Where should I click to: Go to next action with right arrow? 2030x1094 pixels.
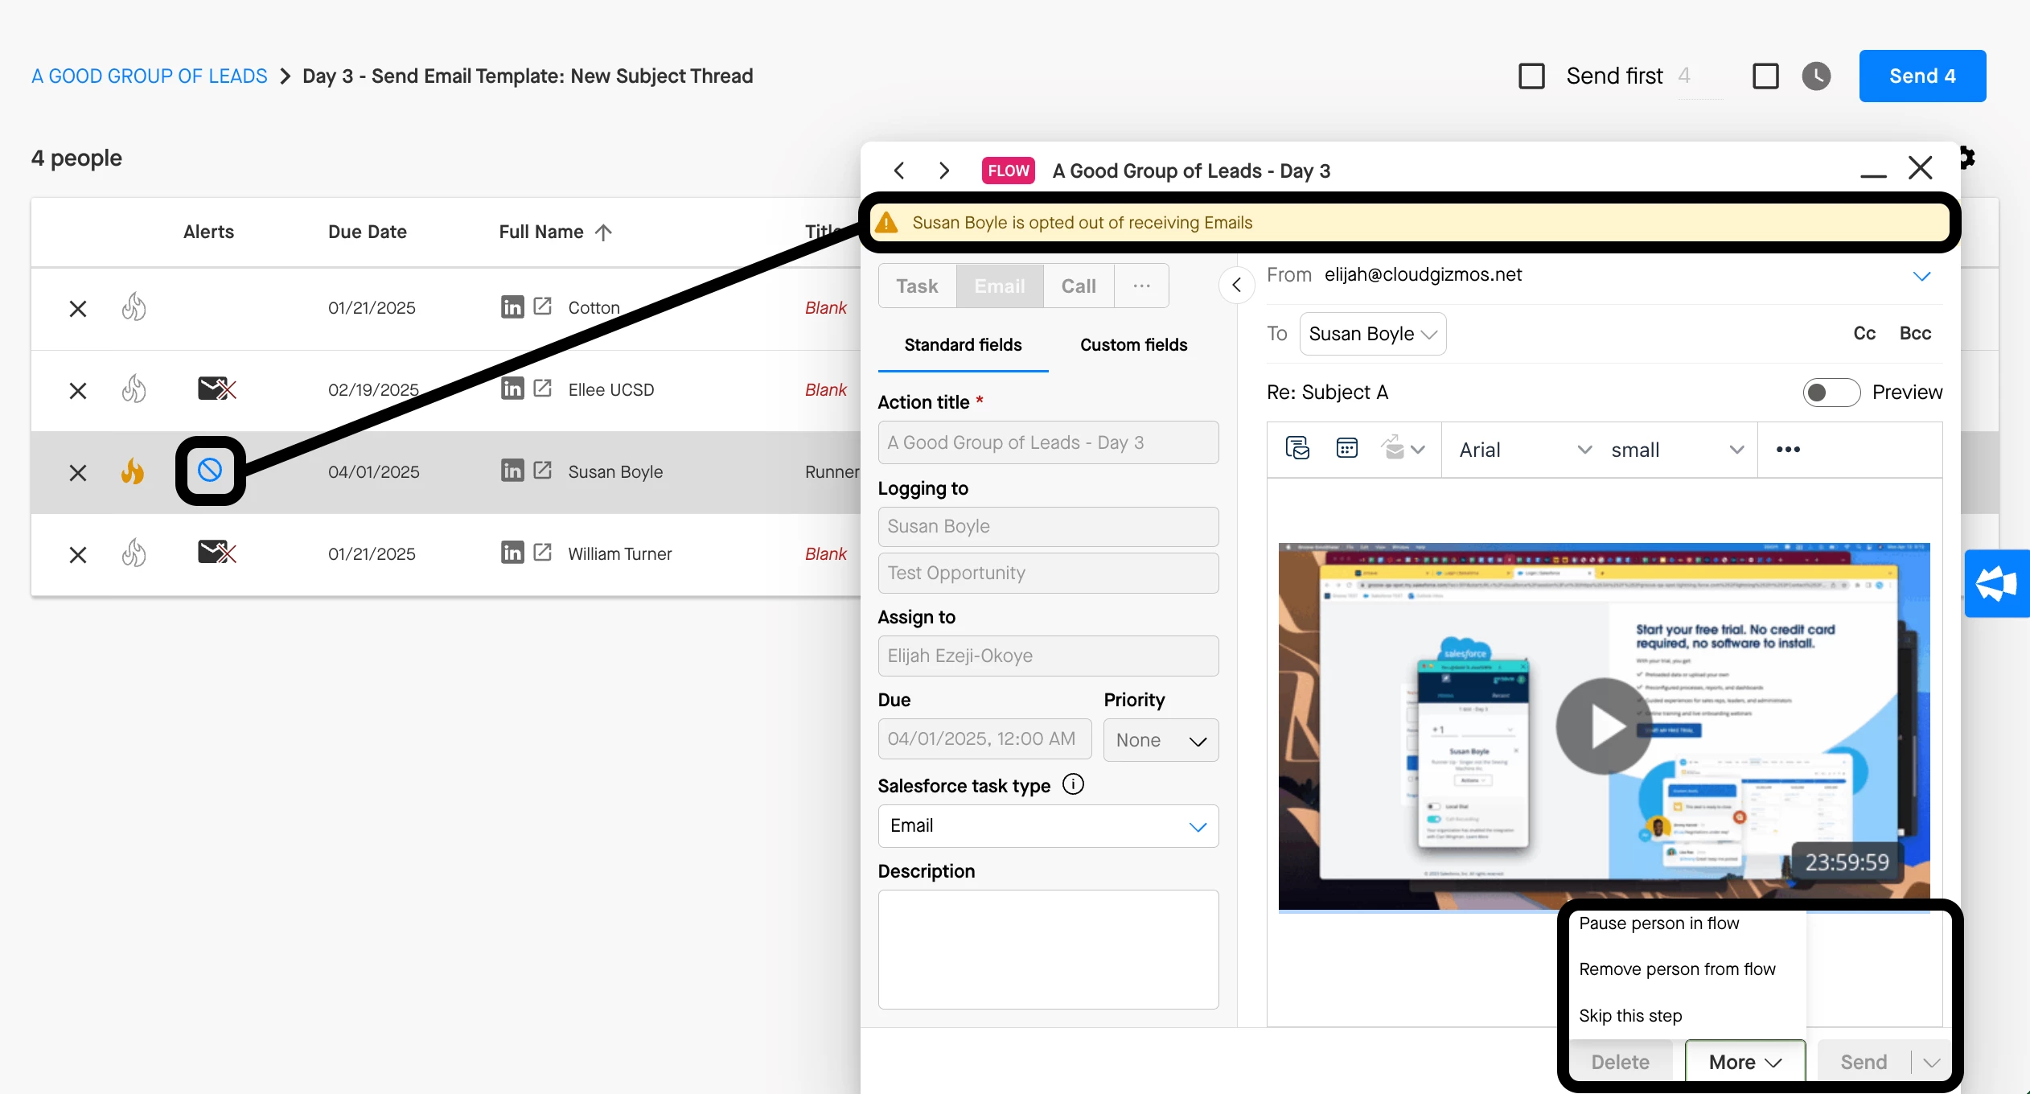[944, 171]
